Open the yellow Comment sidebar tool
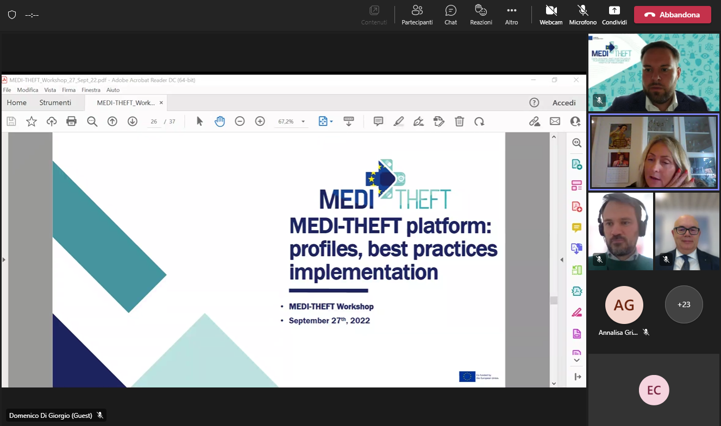Image resolution: width=721 pixels, height=426 pixels. [x=576, y=228]
